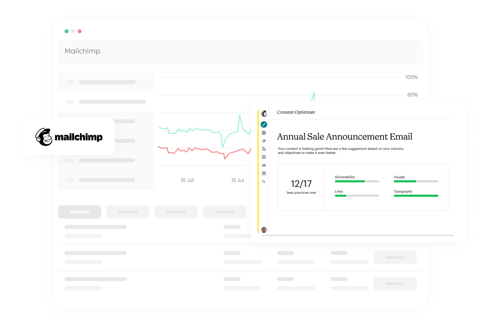Viewport: 489px width, 326px height.
Task: Click the 12/17 best practices score
Action: tap(301, 184)
